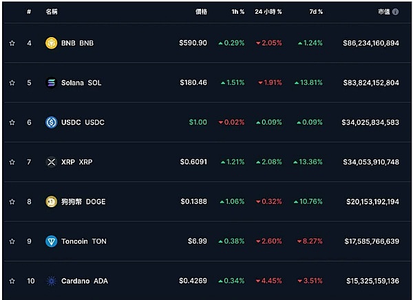Sort by the 7d % column header
413x300 pixels.
click(x=315, y=12)
